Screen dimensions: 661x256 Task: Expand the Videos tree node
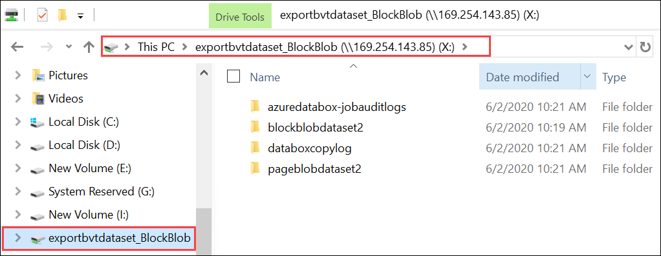point(17,99)
